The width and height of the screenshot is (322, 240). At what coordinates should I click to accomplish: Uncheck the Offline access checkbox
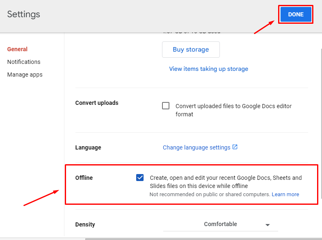[140, 177]
